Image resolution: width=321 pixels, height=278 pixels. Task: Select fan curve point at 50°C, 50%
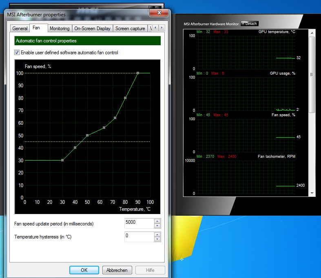pos(87,135)
